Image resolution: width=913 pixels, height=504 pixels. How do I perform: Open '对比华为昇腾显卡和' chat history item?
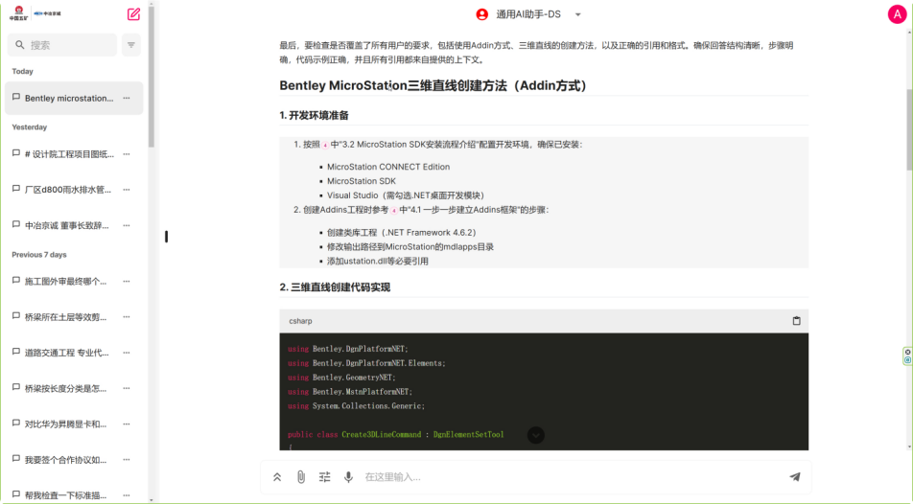(67, 424)
